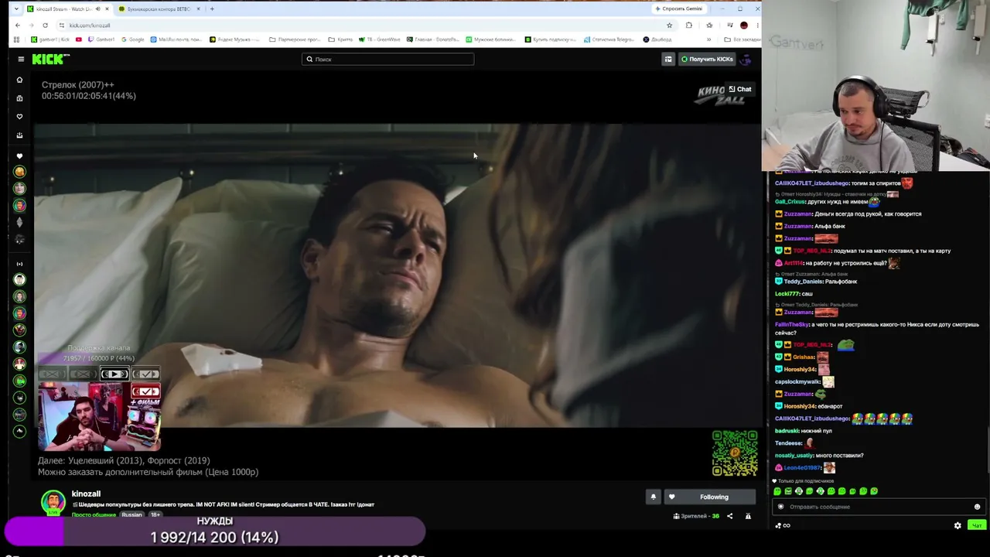This screenshot has width=990, height=557.
Task: Open the Просто общение category link
Action: 94,514
